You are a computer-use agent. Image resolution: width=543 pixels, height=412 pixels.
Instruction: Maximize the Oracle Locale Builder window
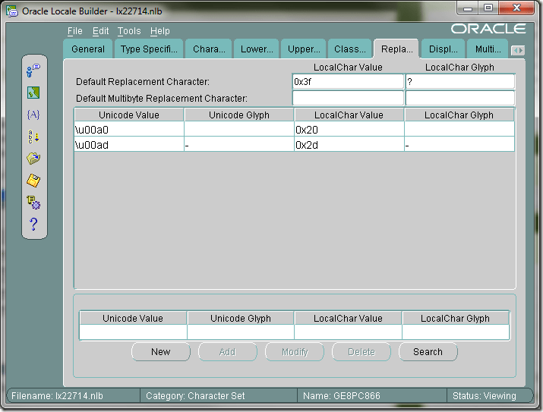(x=488, y=8)
